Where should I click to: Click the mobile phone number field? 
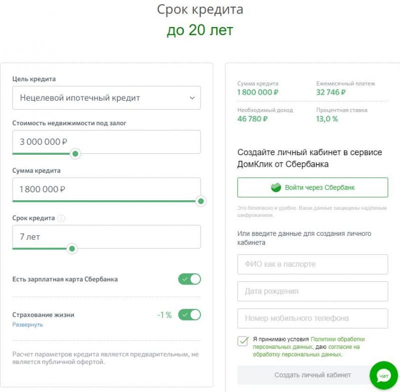(312, 318)
